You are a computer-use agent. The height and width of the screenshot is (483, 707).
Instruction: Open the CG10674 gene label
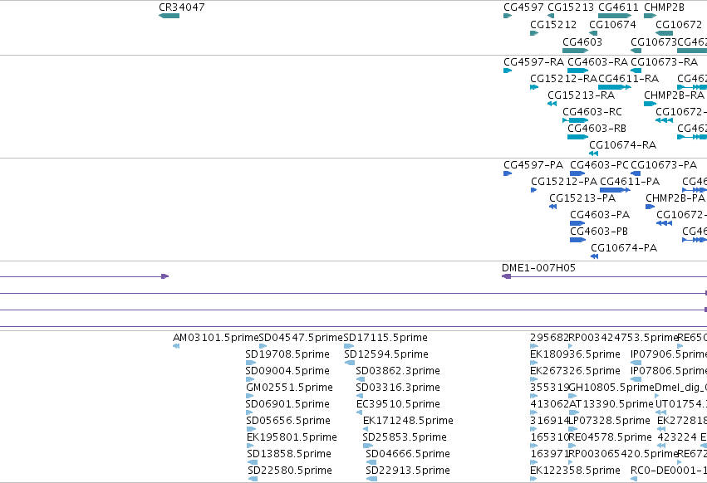(612, 24)
